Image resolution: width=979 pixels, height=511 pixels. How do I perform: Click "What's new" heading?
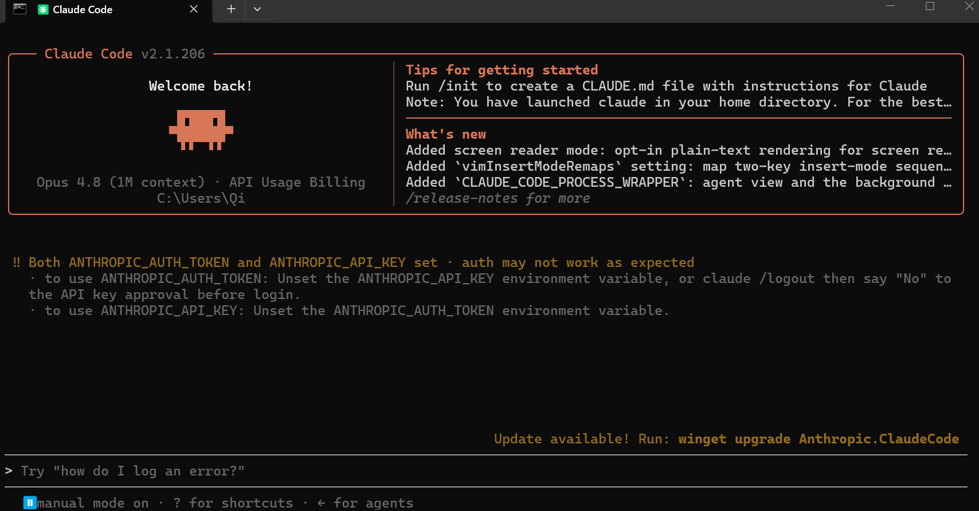pos(445,134)
